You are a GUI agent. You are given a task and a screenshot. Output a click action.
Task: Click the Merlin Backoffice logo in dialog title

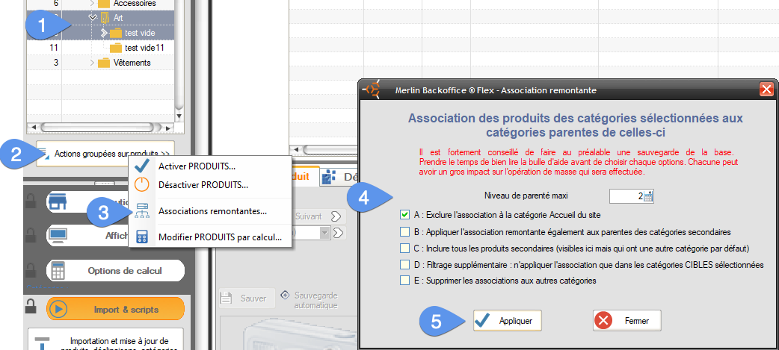372,90
